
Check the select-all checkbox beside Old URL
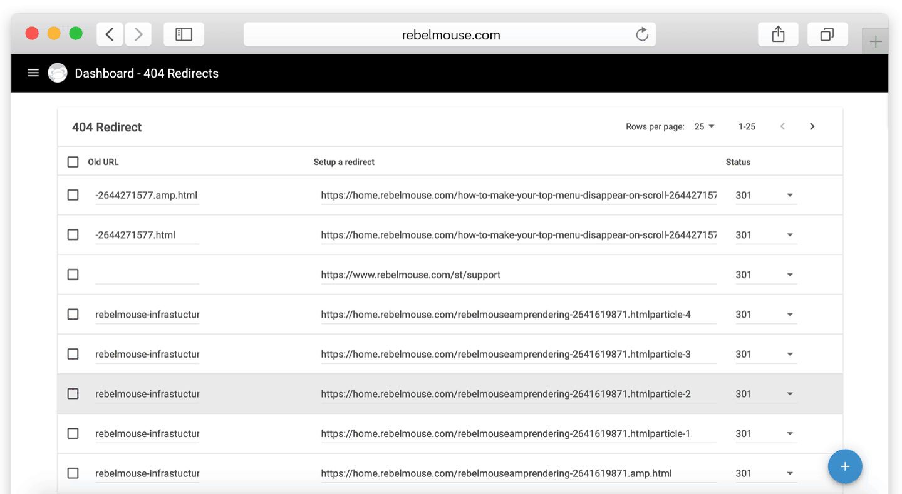pyautogui.click(x=73, y=162)
